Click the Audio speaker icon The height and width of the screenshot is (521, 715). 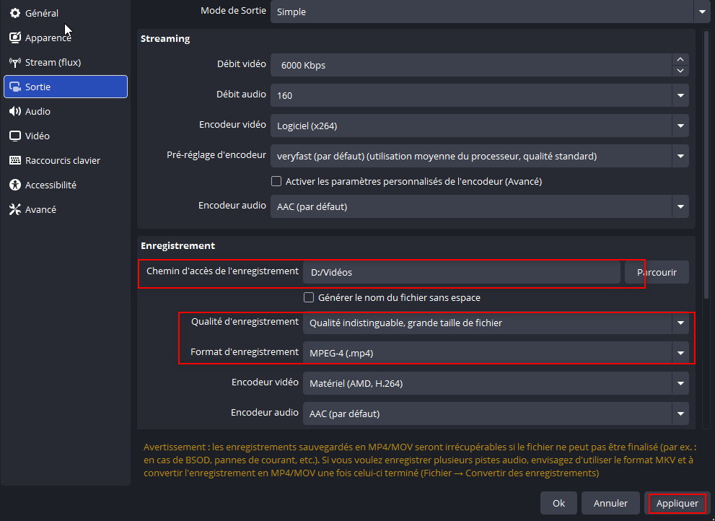click(14, 111)
